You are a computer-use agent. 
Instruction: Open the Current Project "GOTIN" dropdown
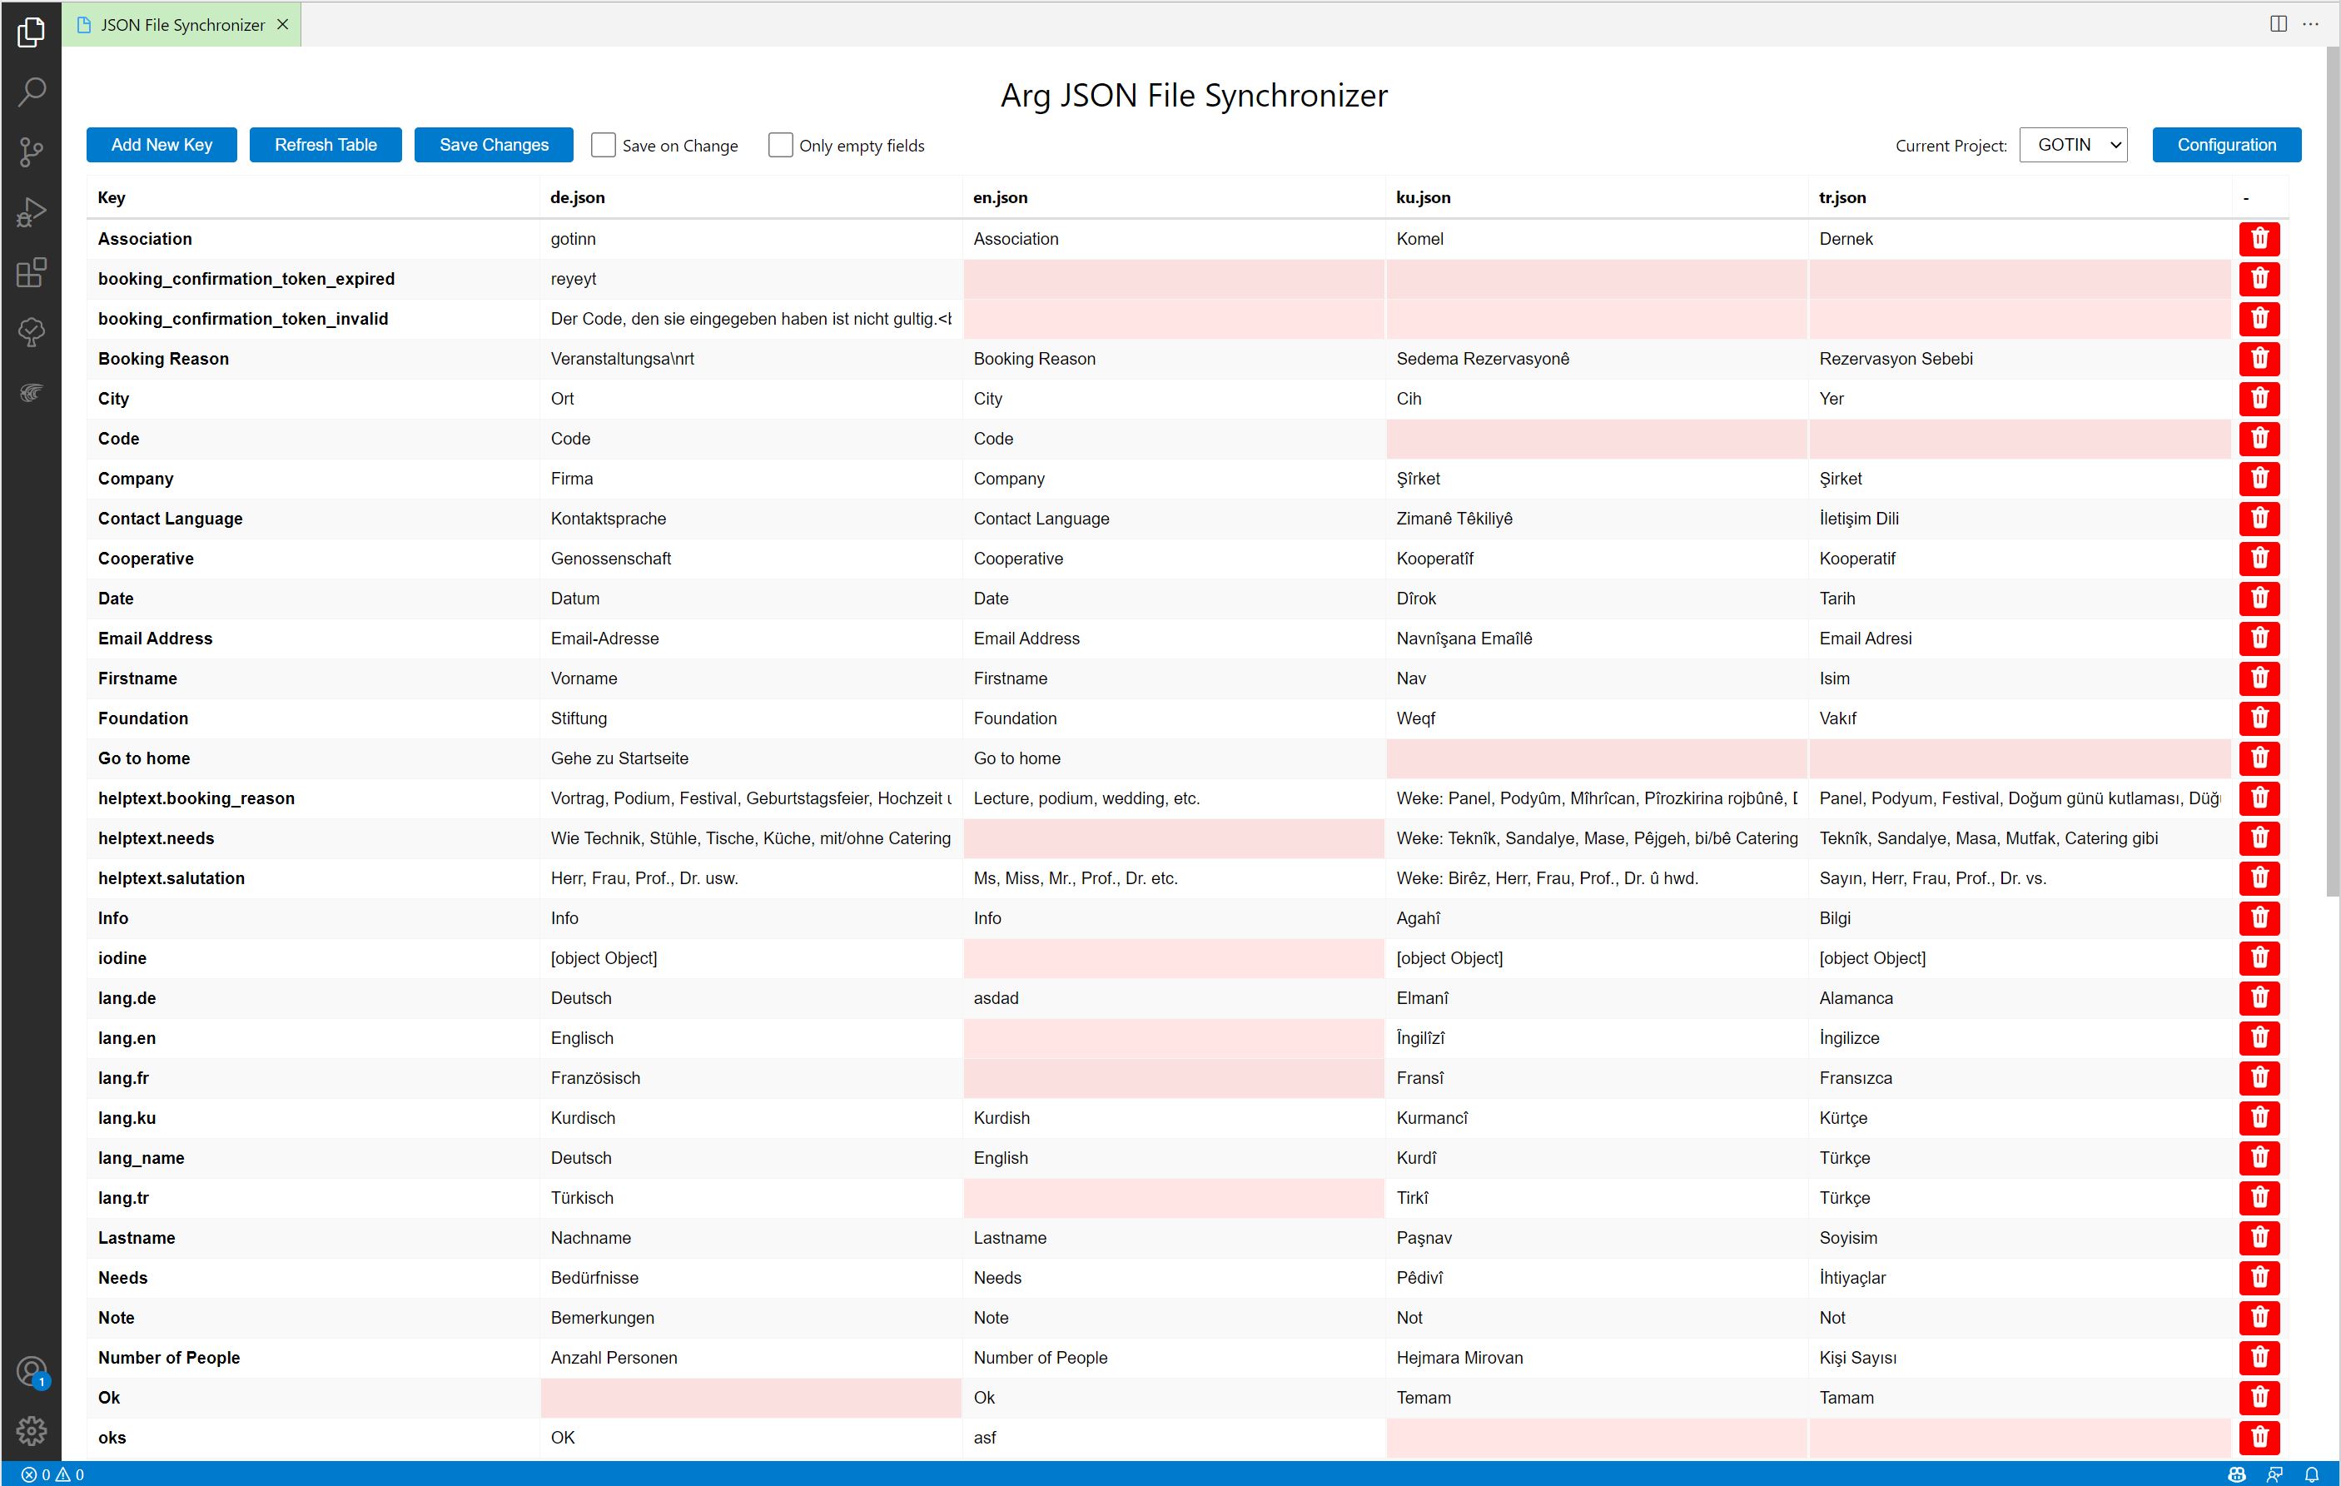click(2074, 144)
